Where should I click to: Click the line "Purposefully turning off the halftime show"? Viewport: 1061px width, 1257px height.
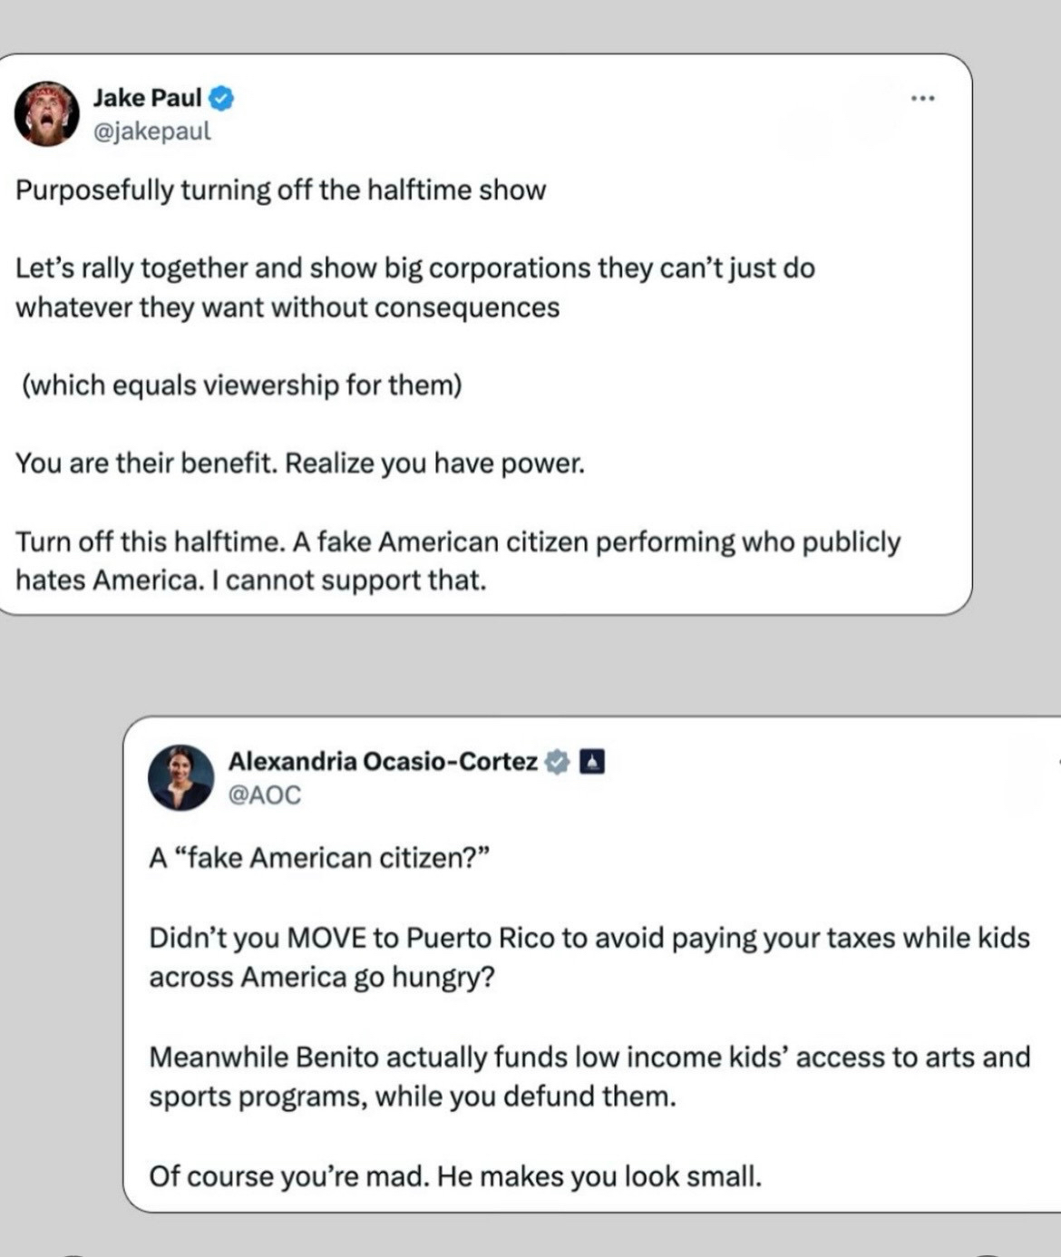280,190
